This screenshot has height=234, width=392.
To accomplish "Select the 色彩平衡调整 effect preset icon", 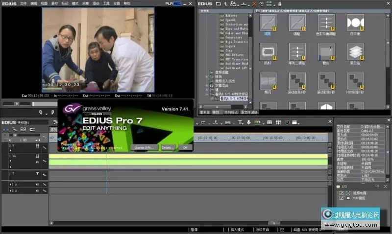I will click(x=326, y=23).
